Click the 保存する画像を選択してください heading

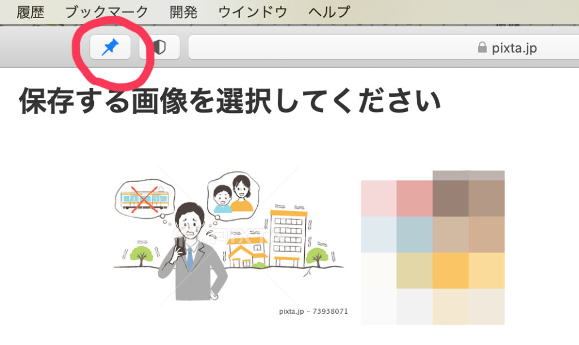pos(230,102)
